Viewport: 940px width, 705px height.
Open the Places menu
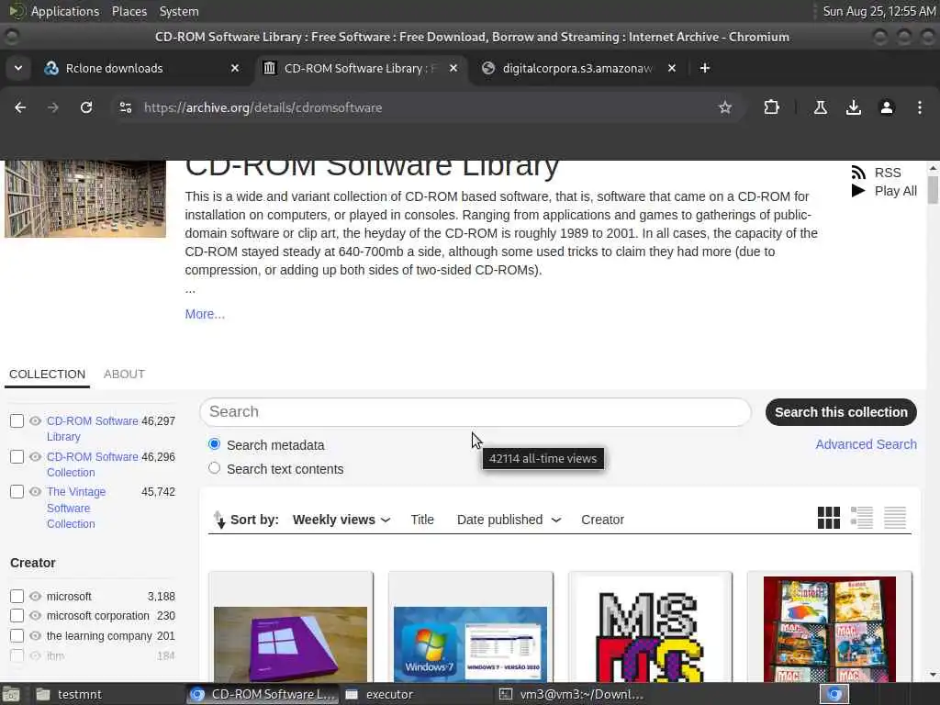pyautogui.click(x=129, y=11)
